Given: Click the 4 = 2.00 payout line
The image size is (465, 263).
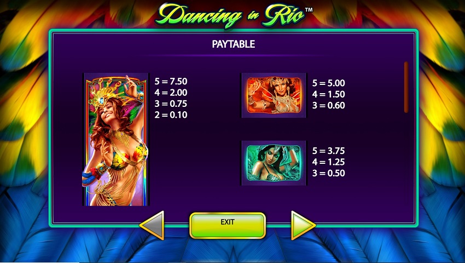Looking at the screenshot, I should (x=171, y=93).
